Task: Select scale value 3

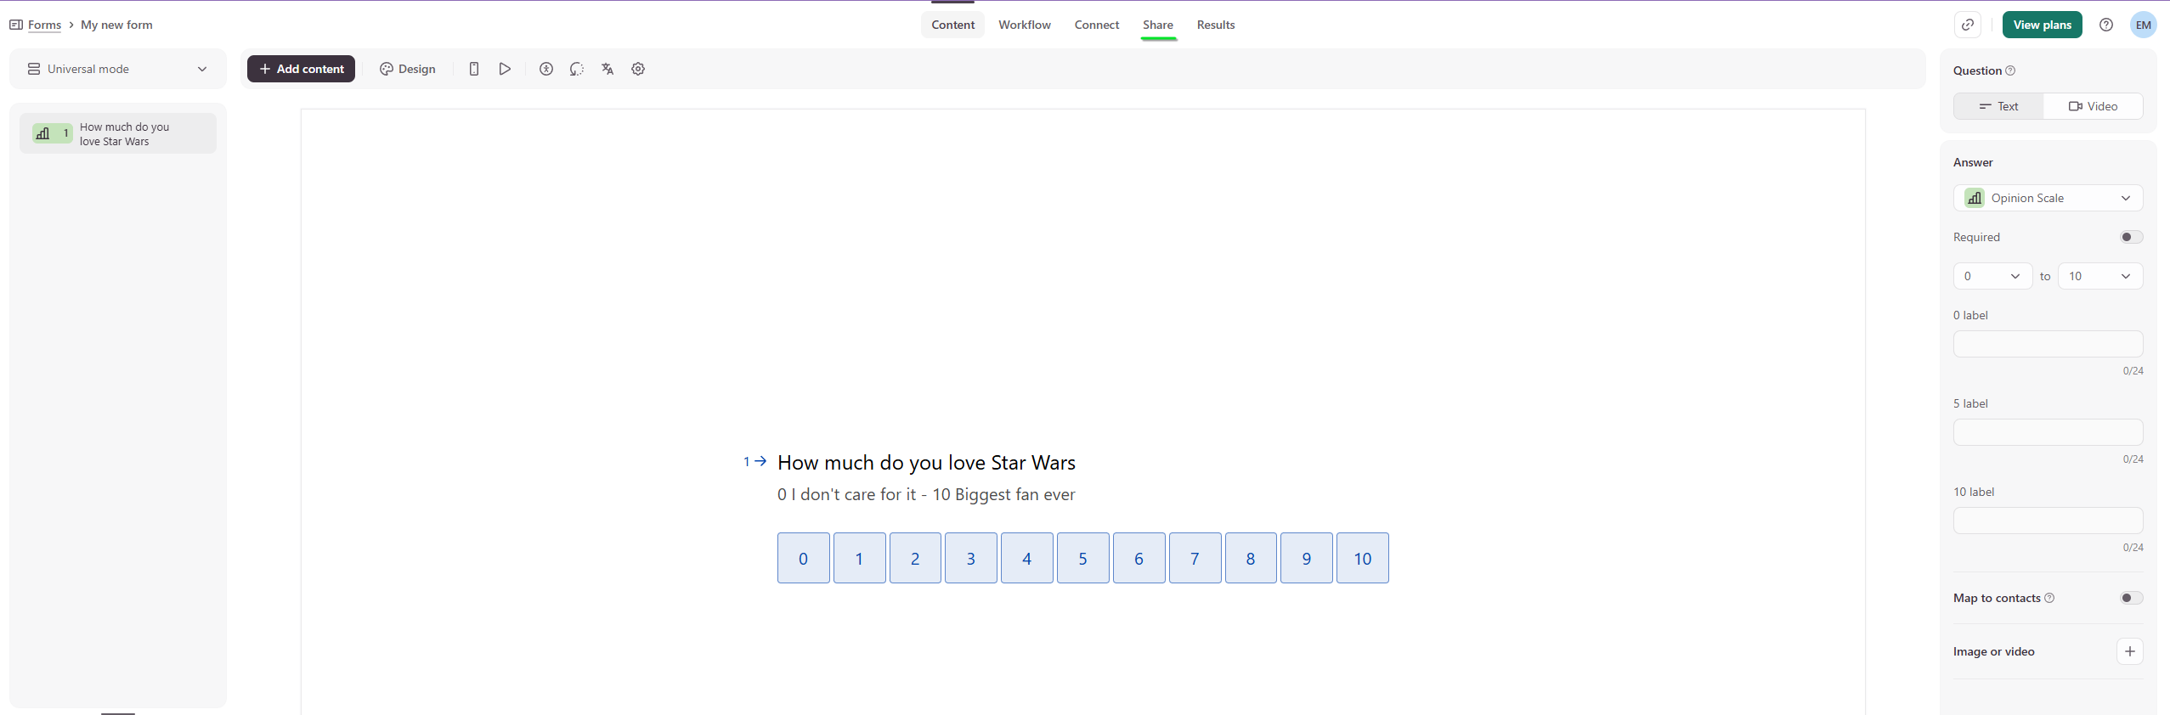Action: click(x=971, y=558)
